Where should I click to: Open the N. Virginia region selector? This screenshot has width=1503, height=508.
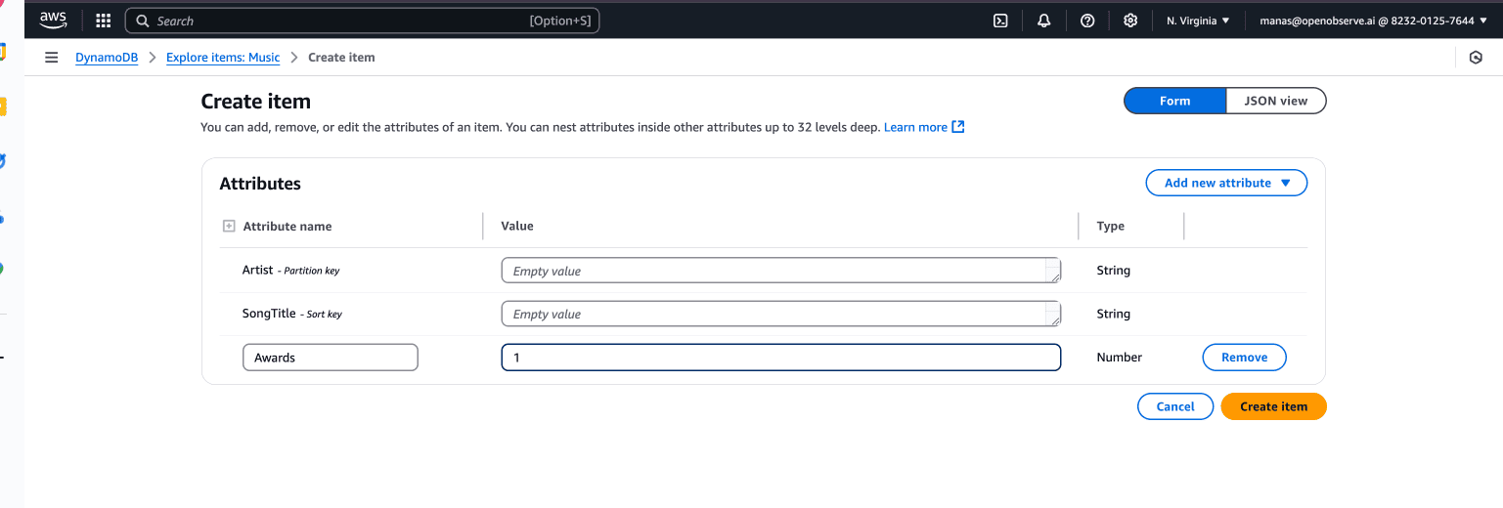click(x=1198, y=21)
